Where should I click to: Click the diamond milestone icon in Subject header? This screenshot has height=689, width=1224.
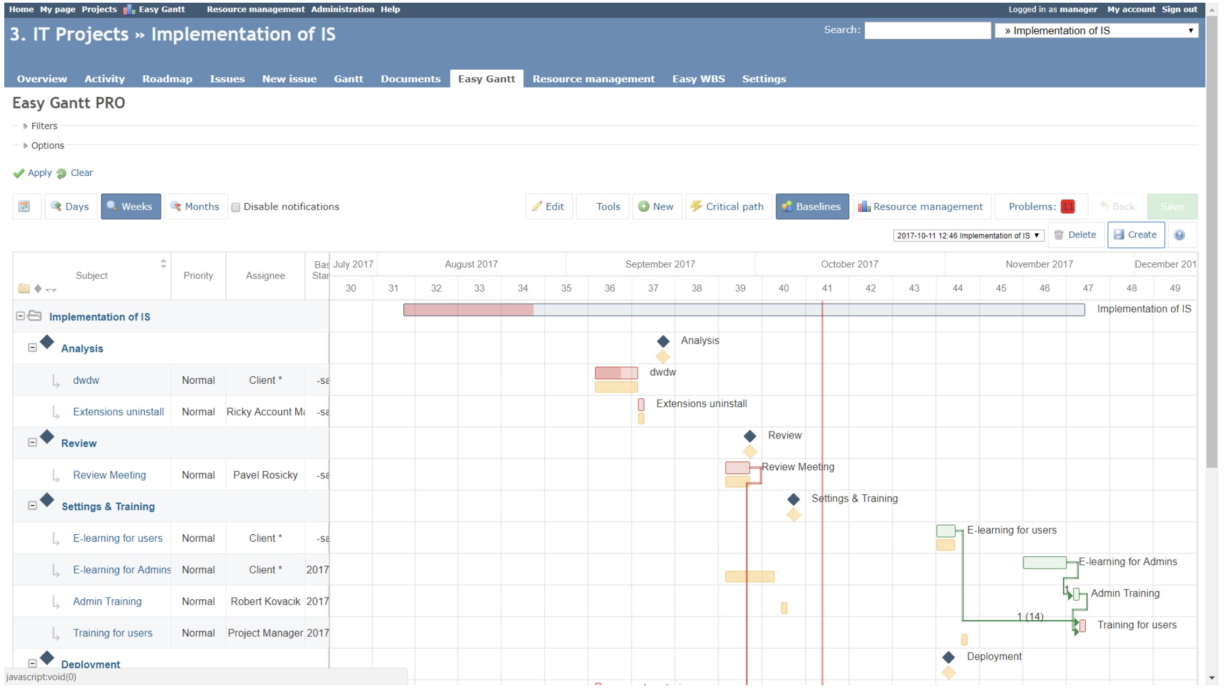(38, 289)
